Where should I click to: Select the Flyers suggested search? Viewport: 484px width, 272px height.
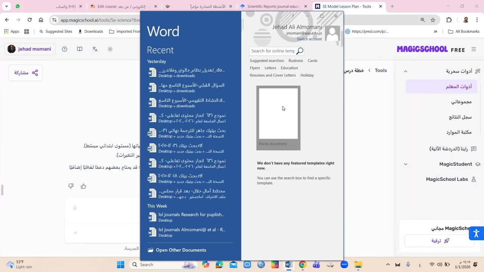click(x=255, y=68)
